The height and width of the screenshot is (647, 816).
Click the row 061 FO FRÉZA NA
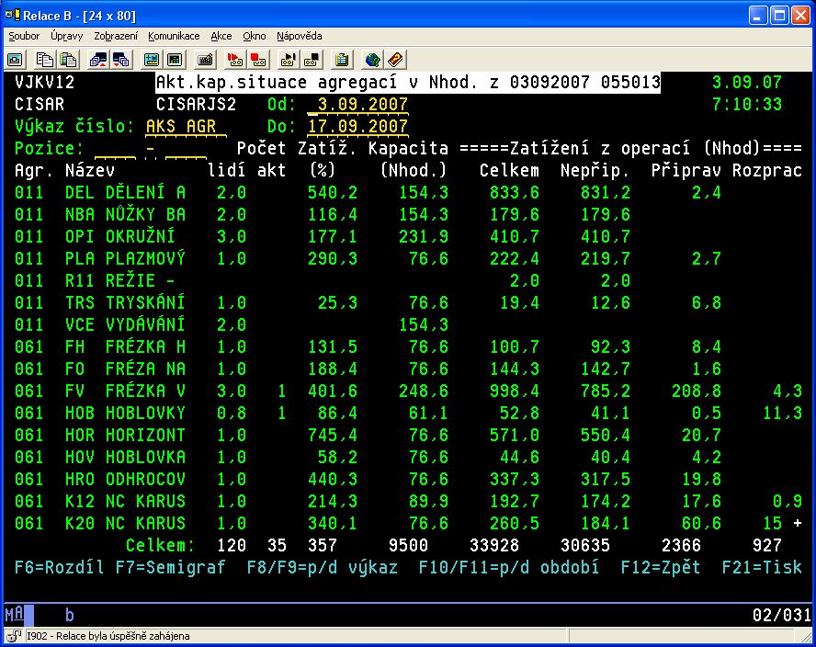[408, 369]
